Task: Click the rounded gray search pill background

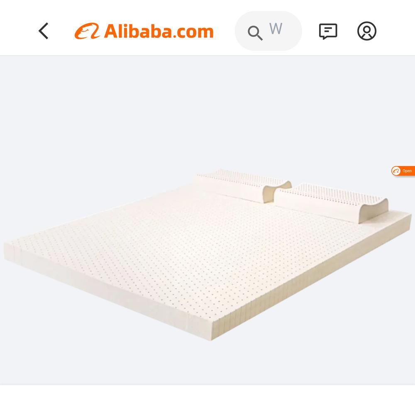Action: click(x=268, y=31)
